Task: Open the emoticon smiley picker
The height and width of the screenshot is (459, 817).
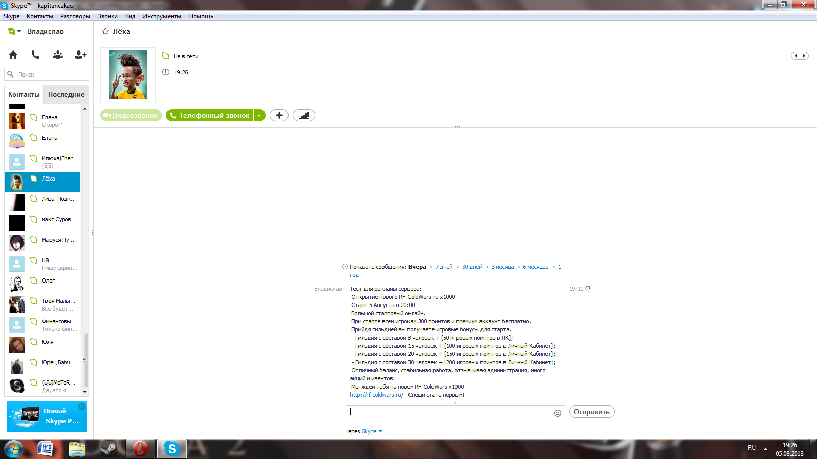Action: [558, 413]
